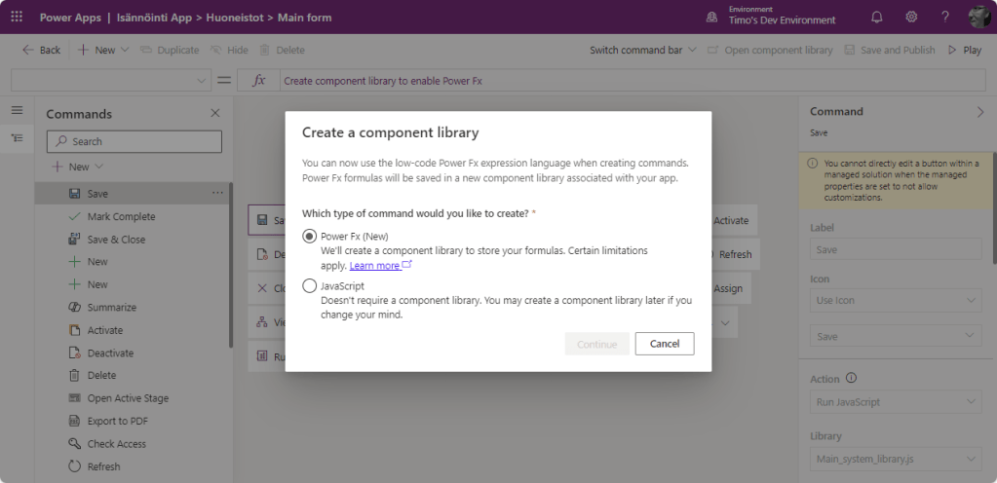Screen dimensions: 997x483
Task: Open the Use Icon dropdown
Action: (x=896, y=301)
